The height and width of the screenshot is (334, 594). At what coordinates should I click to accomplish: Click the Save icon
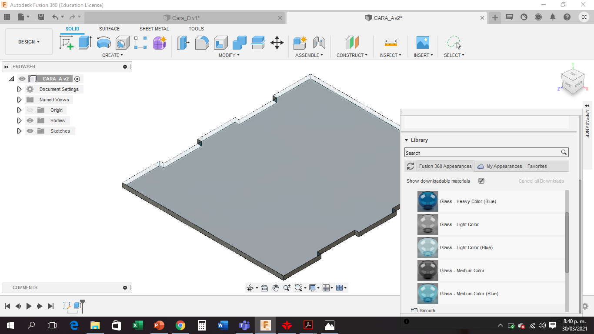click(41, 17)
